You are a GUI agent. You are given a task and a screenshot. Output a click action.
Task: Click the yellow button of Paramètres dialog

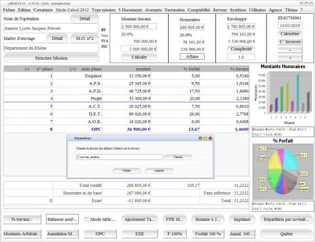point(205,138)
